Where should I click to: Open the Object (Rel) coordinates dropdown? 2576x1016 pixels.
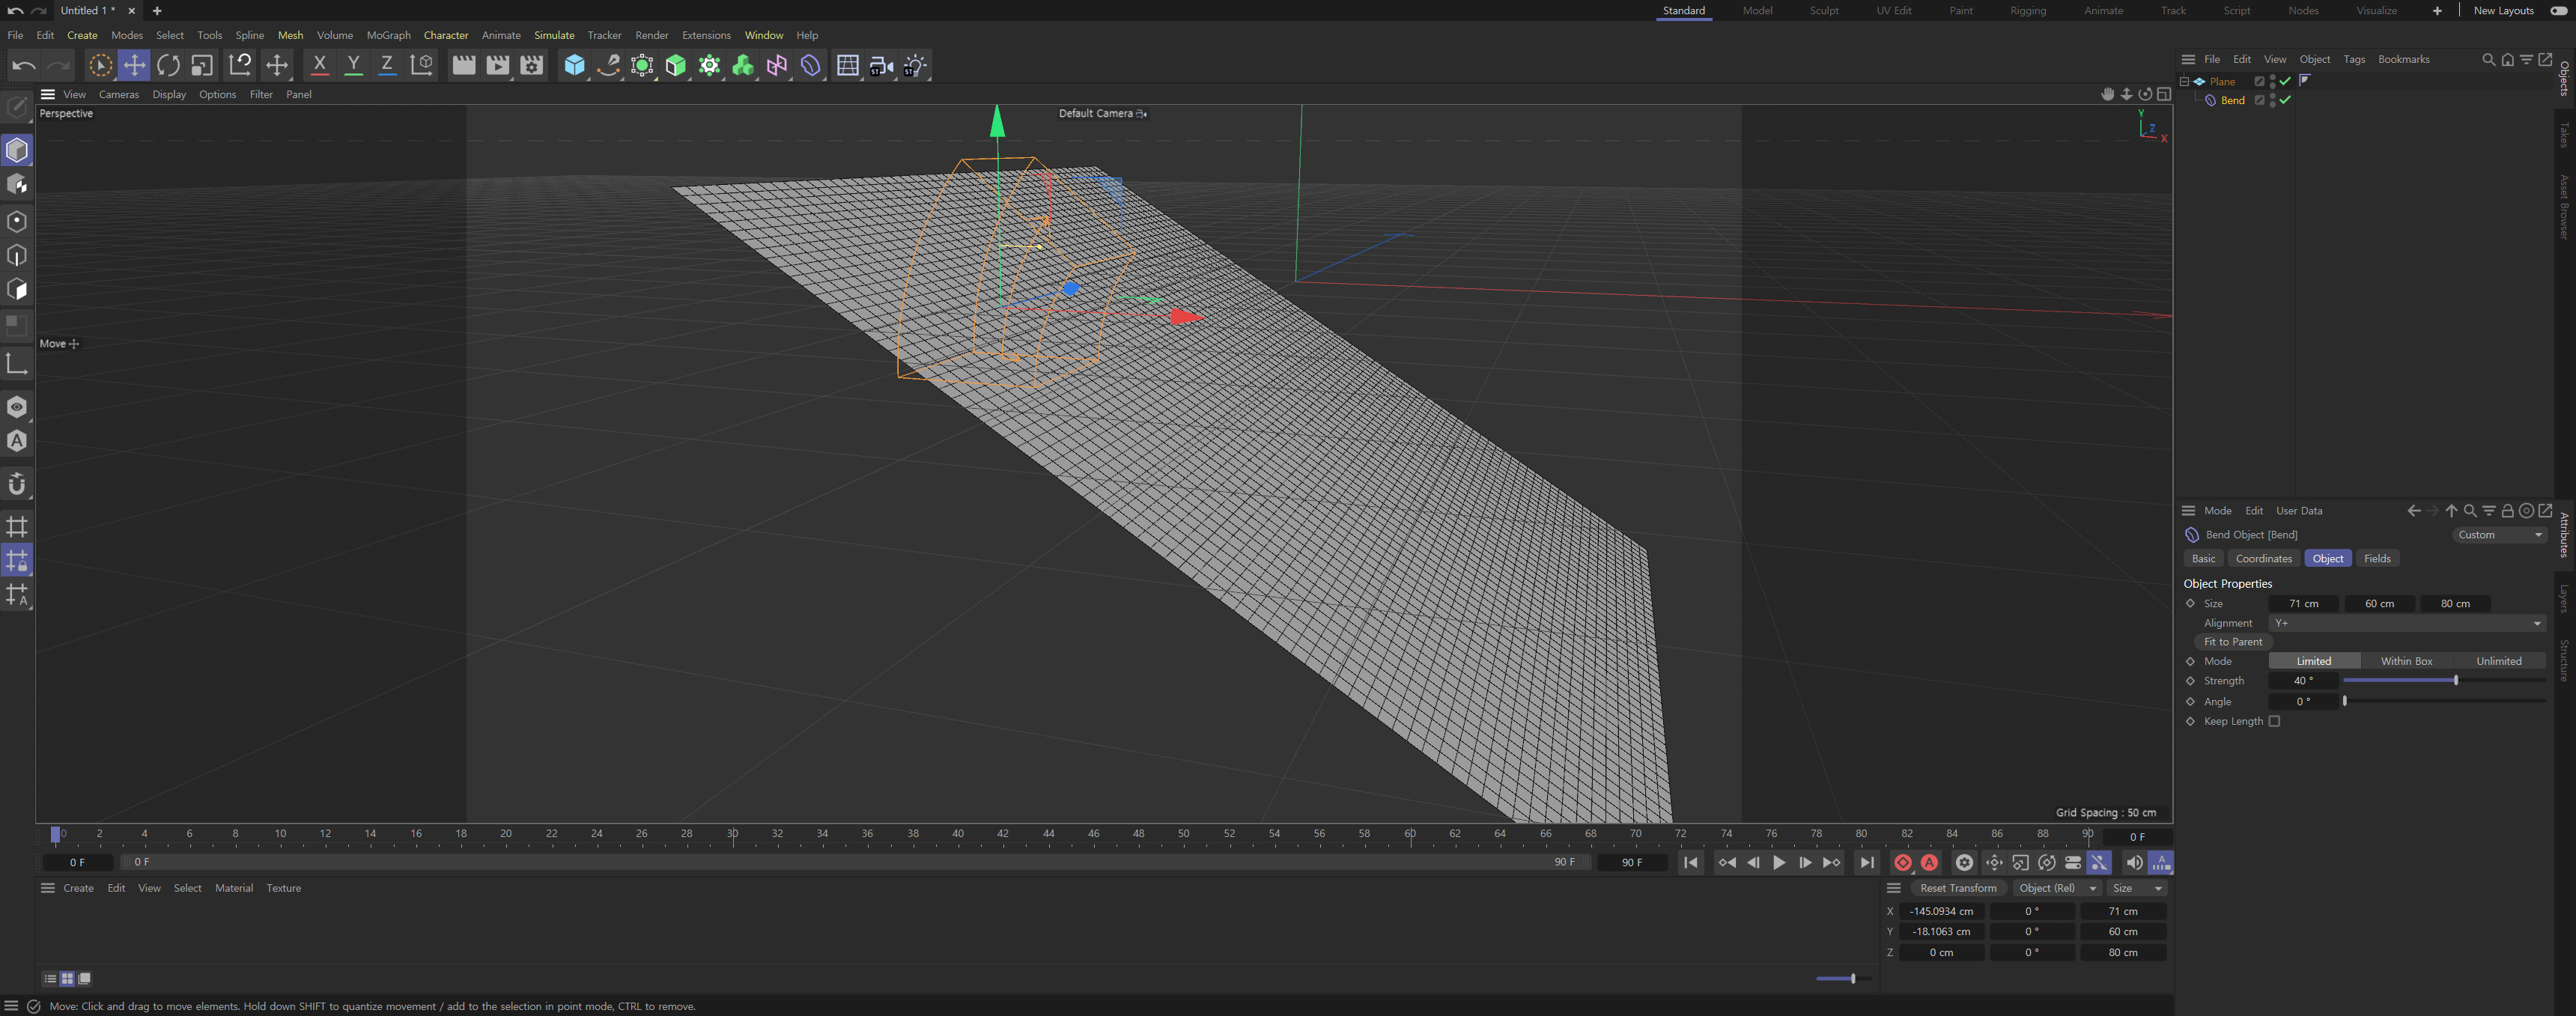click(x=2055, y=888)
